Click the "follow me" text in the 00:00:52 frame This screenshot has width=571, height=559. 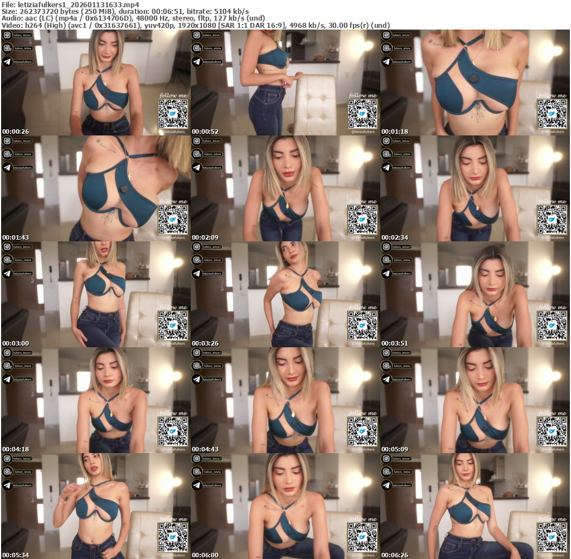click(362, 95)
